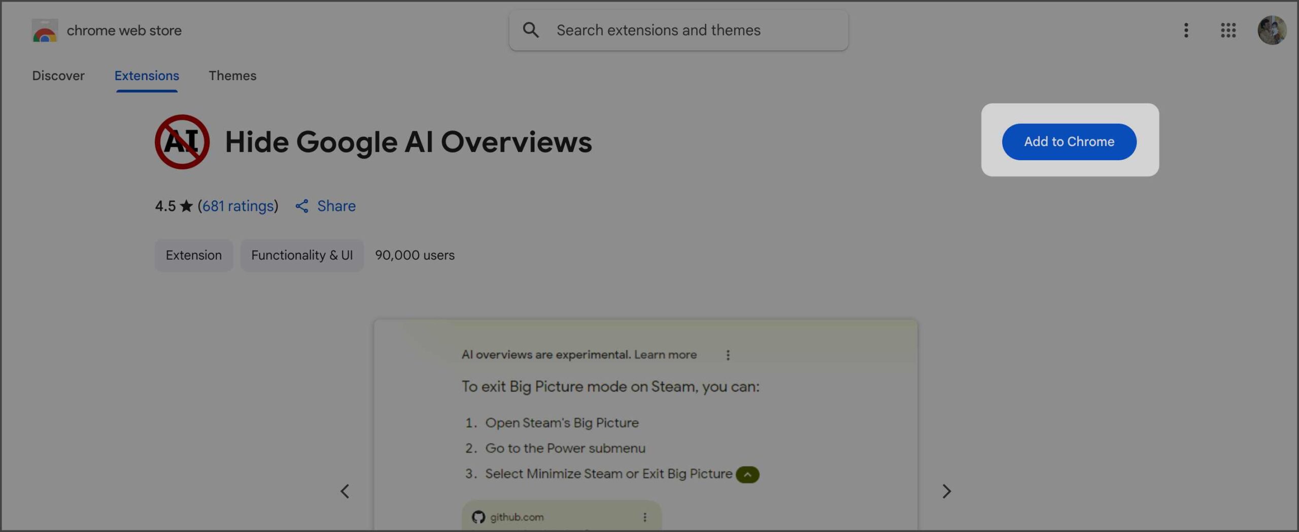Click the previous screenshot arrow

(345, 491)
